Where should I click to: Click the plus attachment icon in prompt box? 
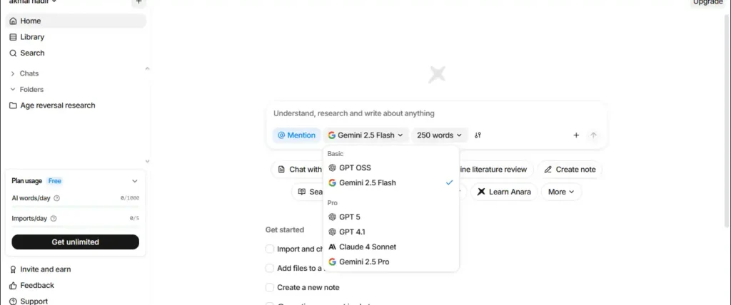click(x=576, y=135)
